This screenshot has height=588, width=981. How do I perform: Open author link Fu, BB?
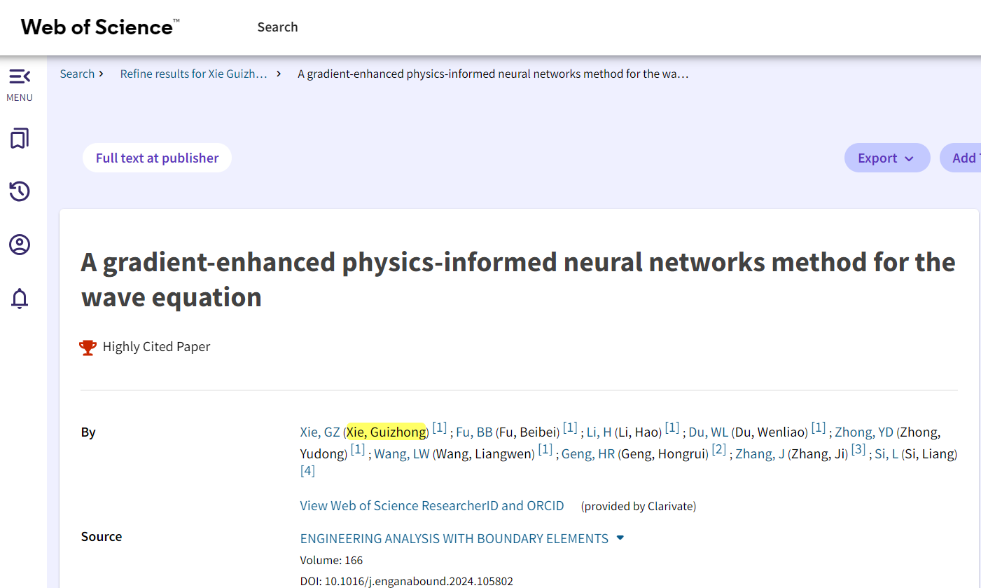click(x=474, y=432)
